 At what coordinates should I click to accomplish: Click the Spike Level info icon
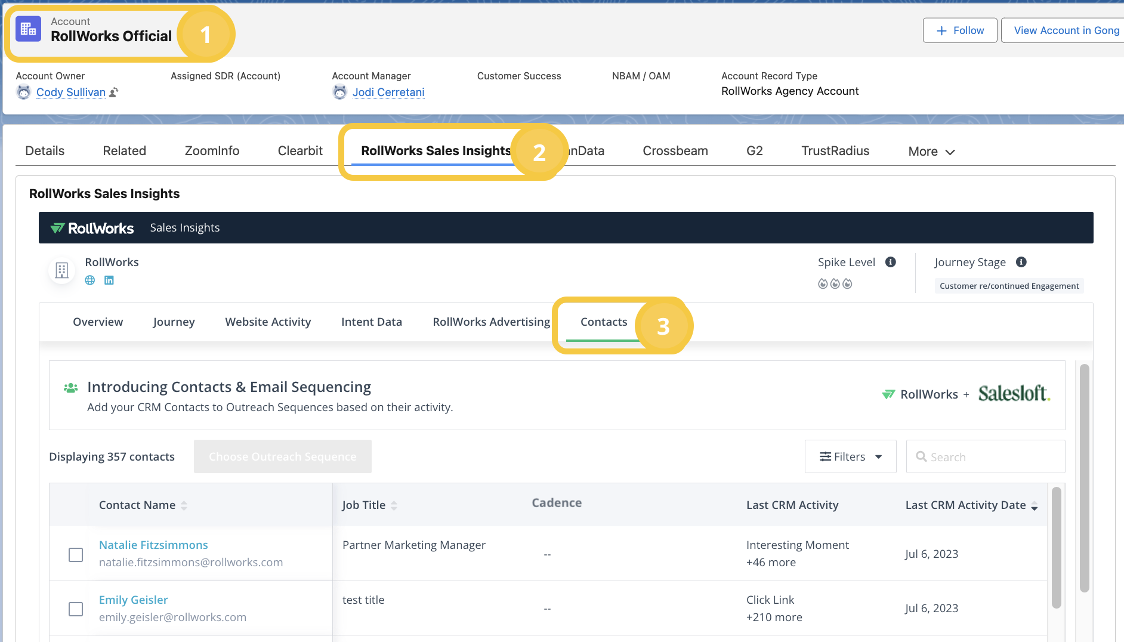[x=891, y=263]
